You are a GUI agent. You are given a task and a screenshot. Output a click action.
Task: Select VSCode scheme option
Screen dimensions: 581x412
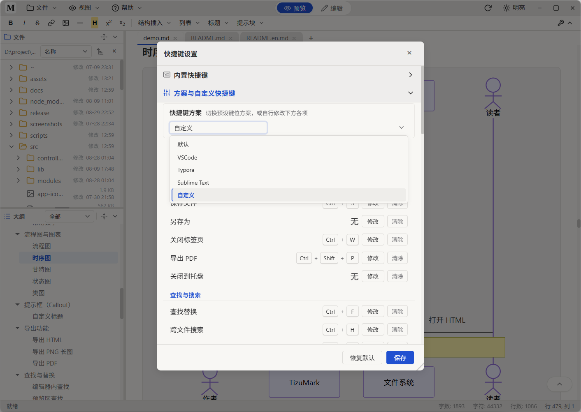tap(289, 157)
